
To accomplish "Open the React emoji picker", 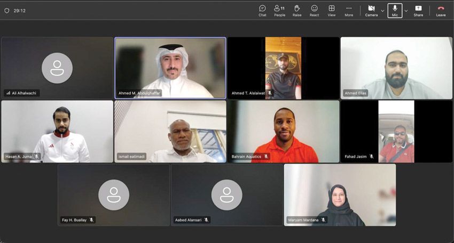I will pyautogui.click(x=314, y=11).
